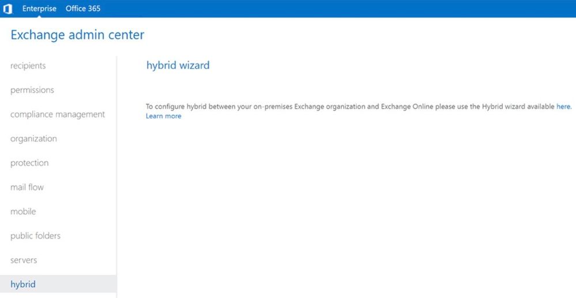The image size is (576, 298).
Task: Click the Office logo icon
Action: (7, 9)
